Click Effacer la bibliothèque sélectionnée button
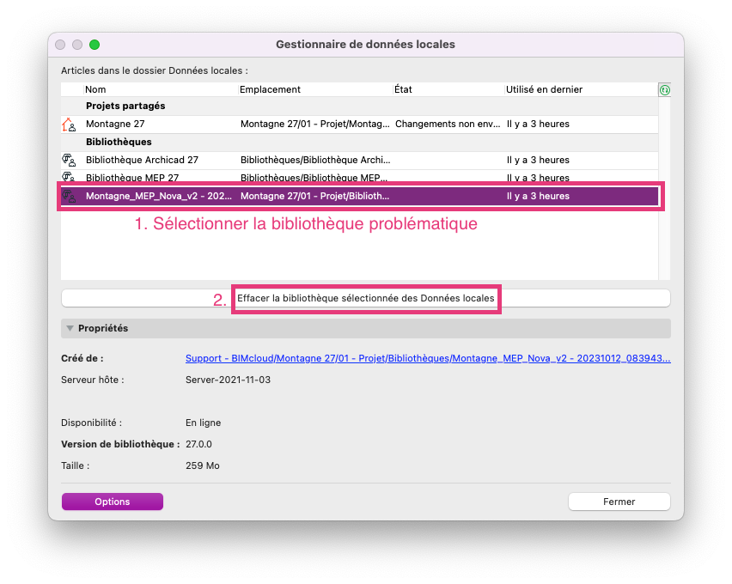The width and height of the screenshot is (732, 584). (365, 298)
